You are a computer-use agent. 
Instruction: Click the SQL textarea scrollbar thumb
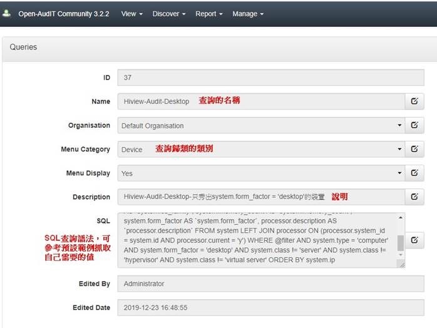401,243
